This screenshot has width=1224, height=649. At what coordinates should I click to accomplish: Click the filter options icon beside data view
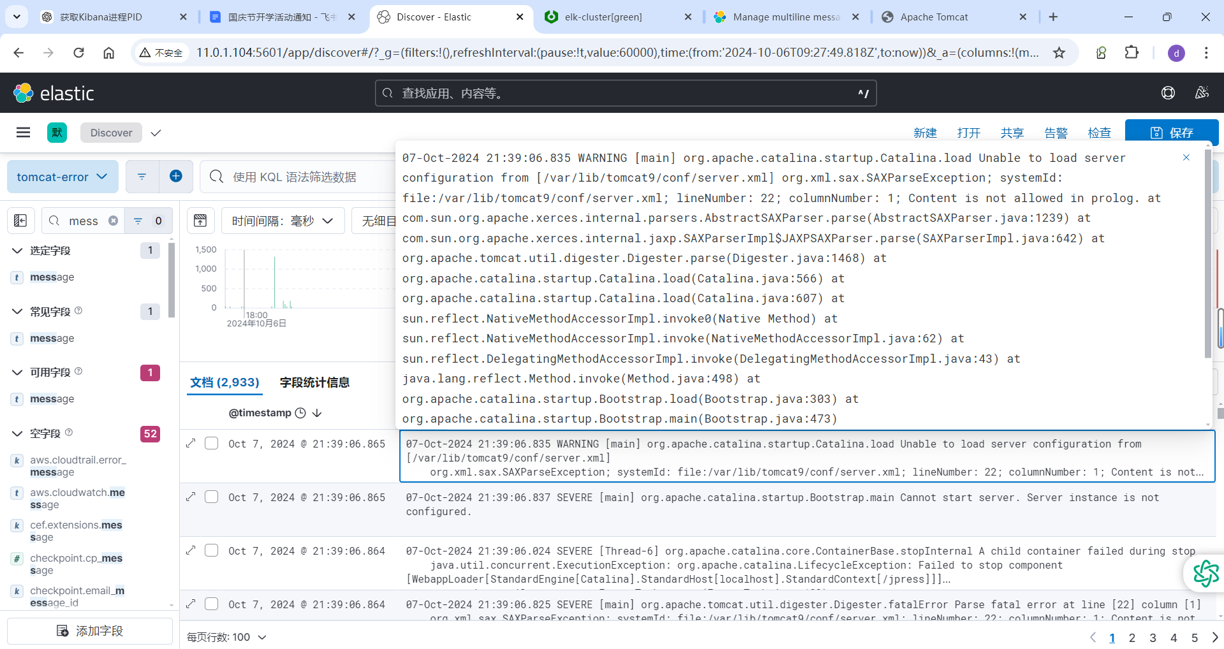pyautogui.click(x=142, y=177)
